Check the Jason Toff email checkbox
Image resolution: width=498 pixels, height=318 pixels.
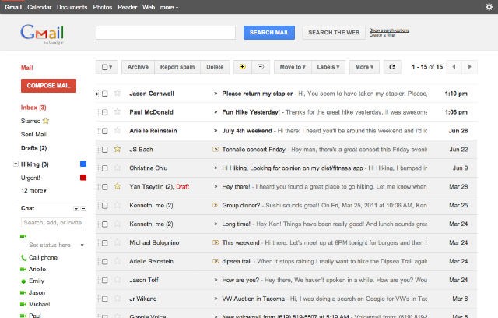[105, 280]
